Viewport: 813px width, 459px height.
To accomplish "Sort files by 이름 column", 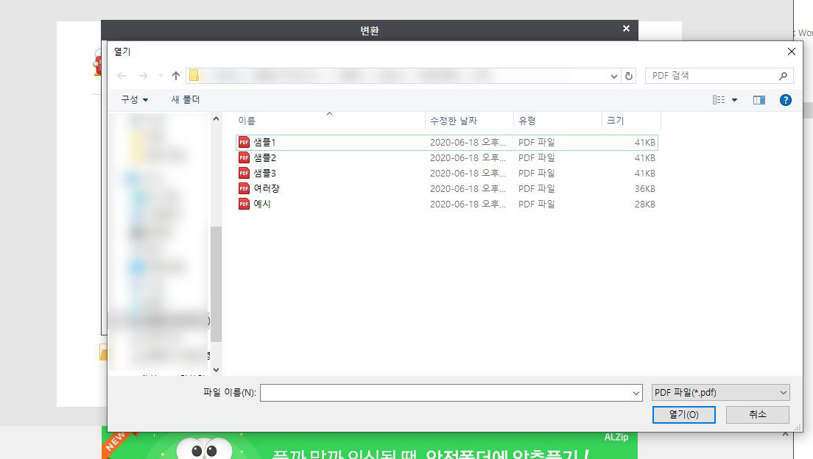I will (329, 121).
